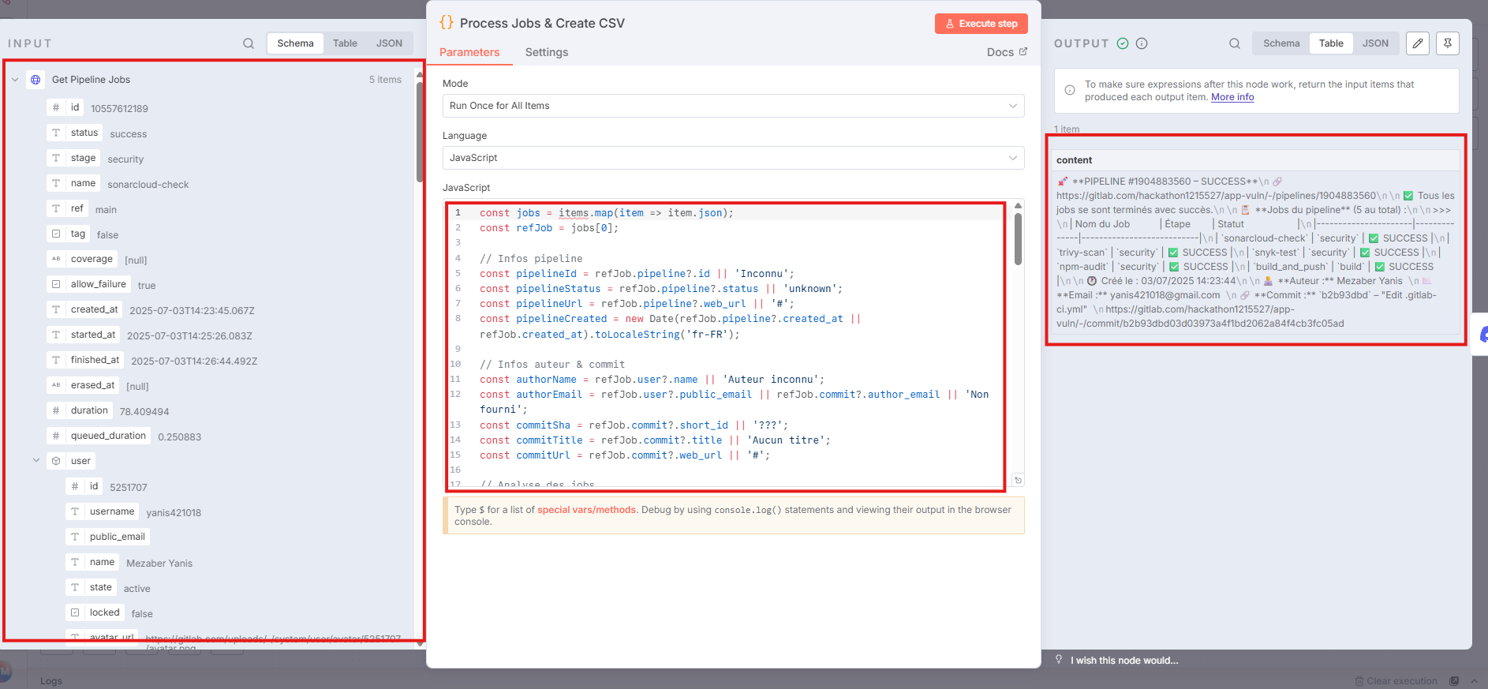The image size is (1488, 689).
Task: Select Table view in Input panel
Action: [x=345, y=43]
